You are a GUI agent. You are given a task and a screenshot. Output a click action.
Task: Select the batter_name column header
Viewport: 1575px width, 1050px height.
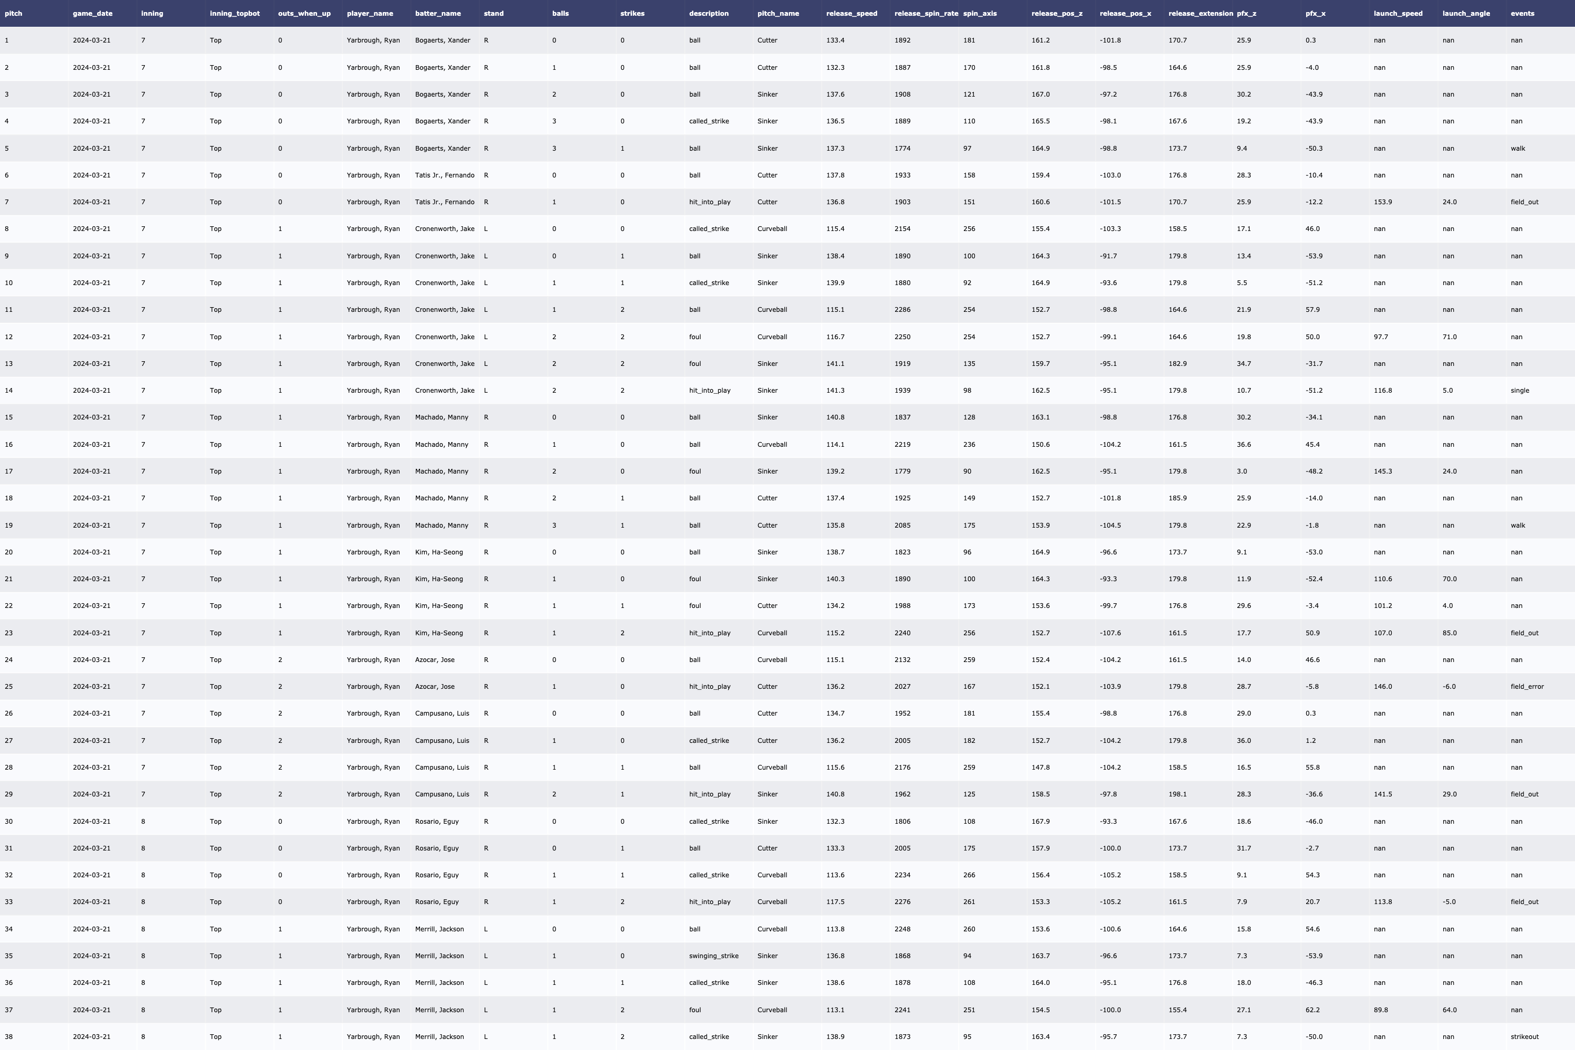(437, 14)
